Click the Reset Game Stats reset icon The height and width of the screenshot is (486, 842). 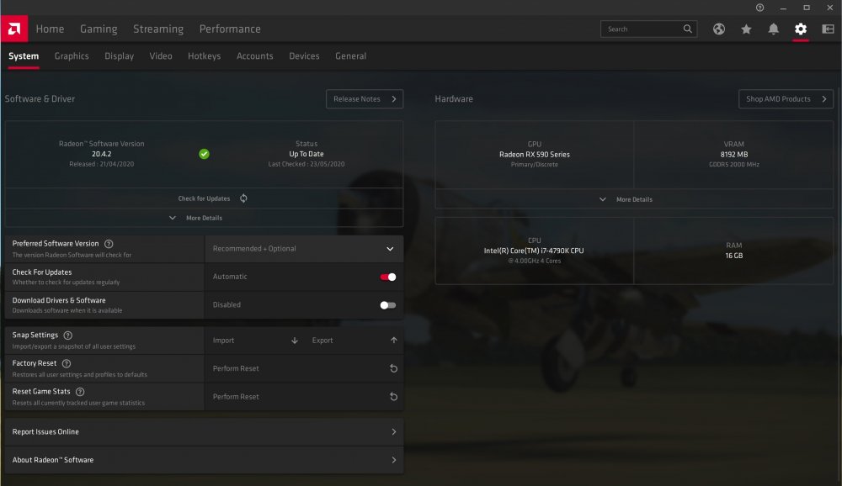tap(393, 397)
